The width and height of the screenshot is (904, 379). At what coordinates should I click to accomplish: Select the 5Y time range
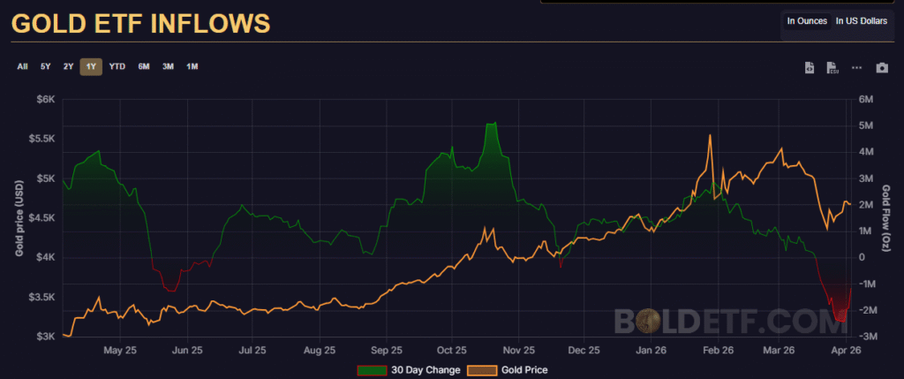tap(45, 66)
